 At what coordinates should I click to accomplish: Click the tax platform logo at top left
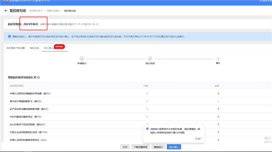4,1
